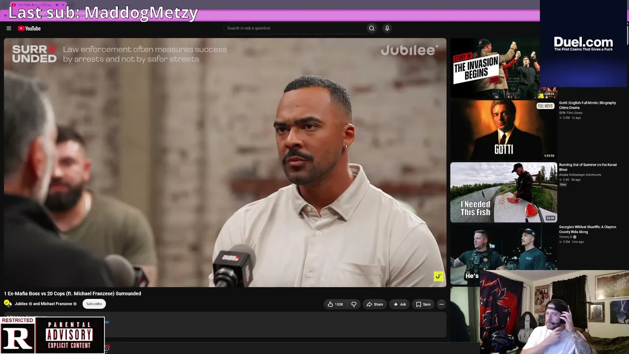The width and height of the screenshot is (629, 354).
Task: Go to the YouTube home logo
Action: [x=29, y=29]
